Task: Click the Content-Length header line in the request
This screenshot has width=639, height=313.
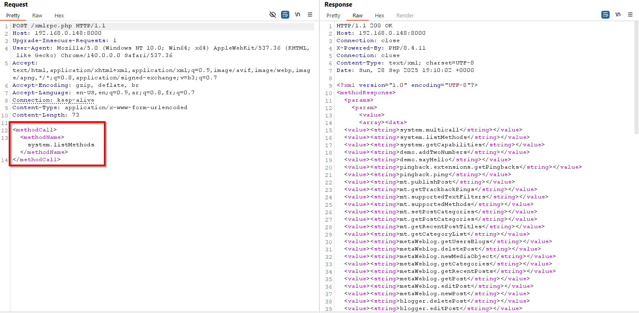Action: point(46,115)
